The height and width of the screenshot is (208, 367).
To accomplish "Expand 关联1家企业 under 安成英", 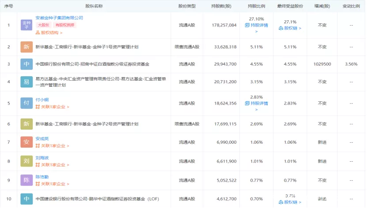I will pos(52,146).
